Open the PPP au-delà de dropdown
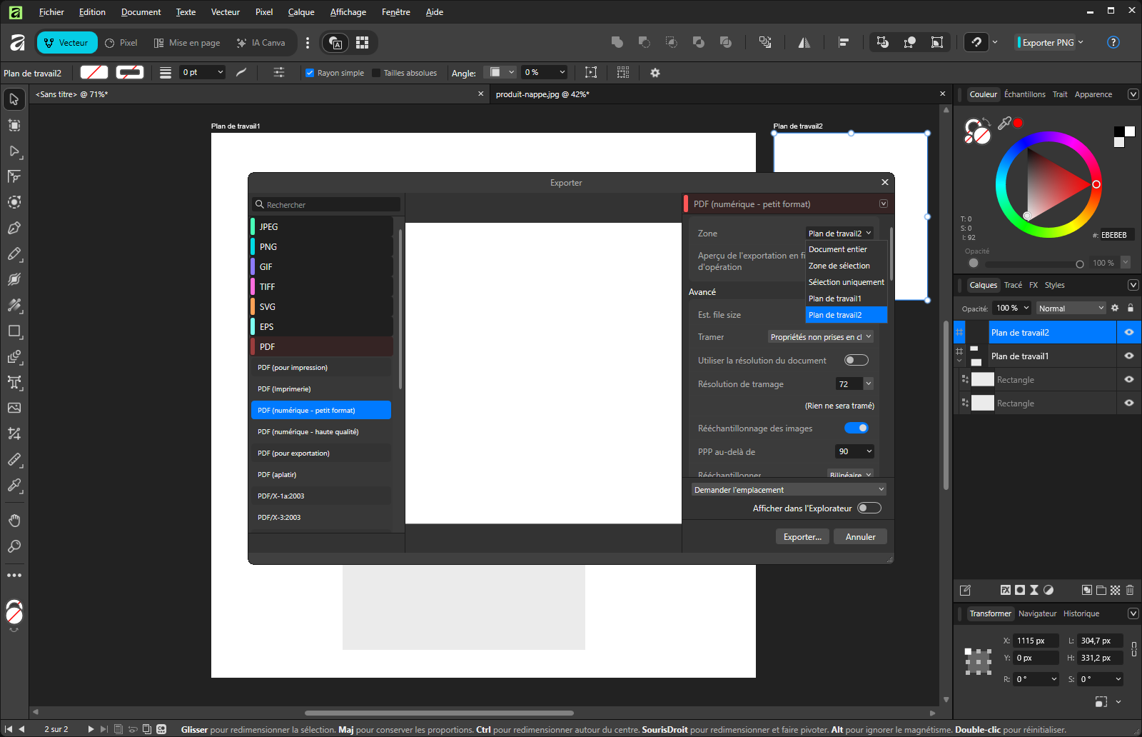1142x737 pixels. coord(854,451)
